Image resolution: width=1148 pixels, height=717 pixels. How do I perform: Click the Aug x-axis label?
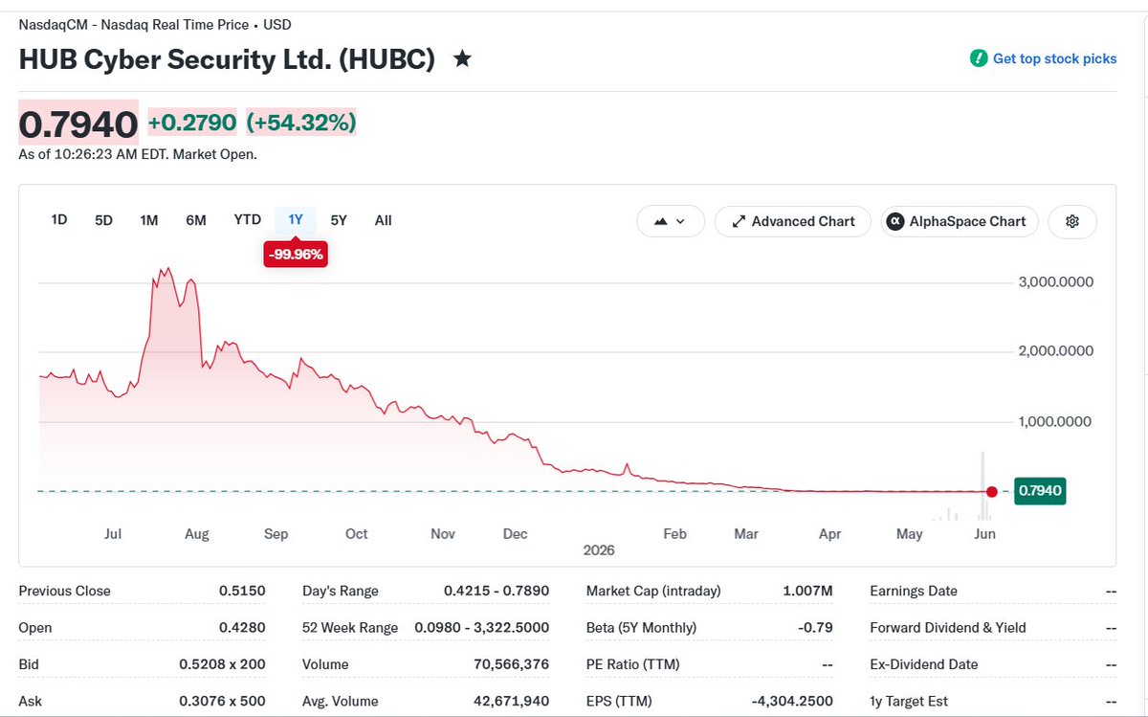tap(196, 533)
